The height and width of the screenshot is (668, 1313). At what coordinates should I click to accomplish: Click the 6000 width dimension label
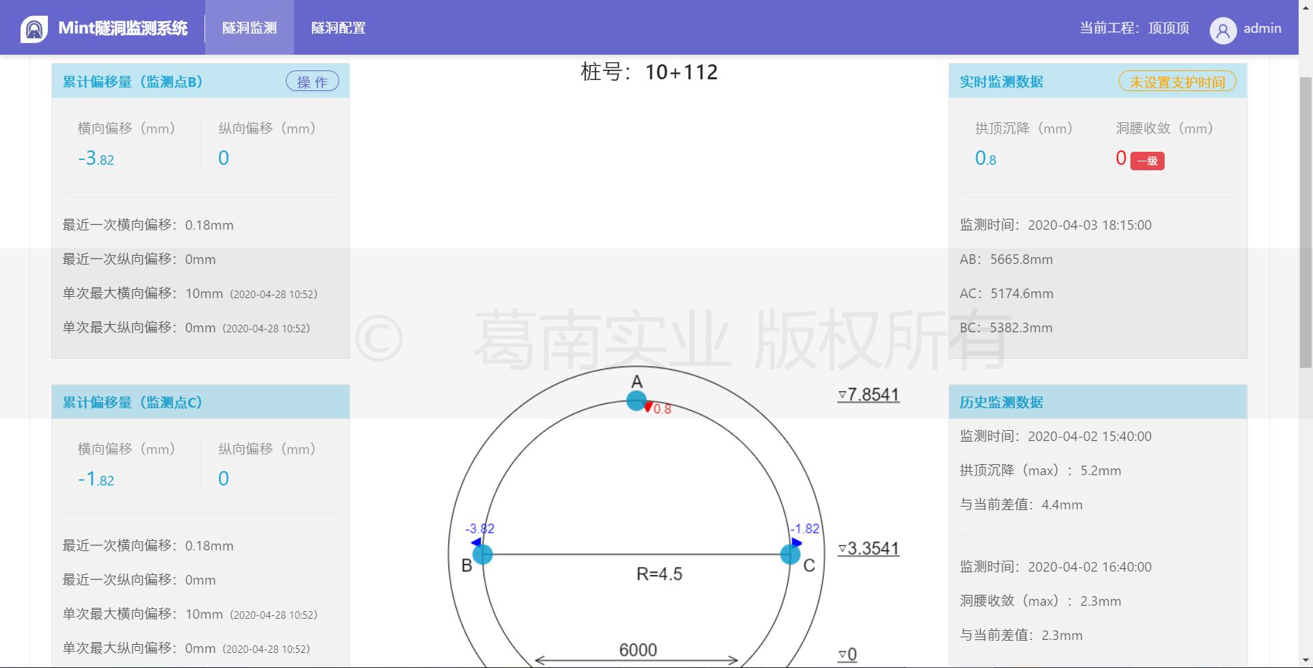638,650
